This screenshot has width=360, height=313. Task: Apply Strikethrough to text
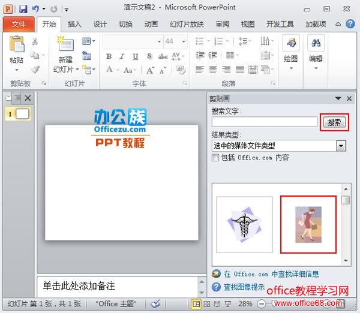(x=163, y=56)
